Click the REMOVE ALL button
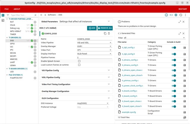This screenshot has height=124, width=190. (105, 28)
